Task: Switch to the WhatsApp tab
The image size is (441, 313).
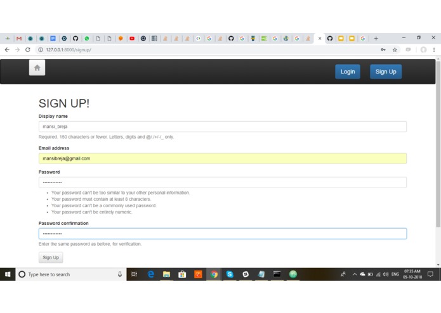Action: click(87, 39)
